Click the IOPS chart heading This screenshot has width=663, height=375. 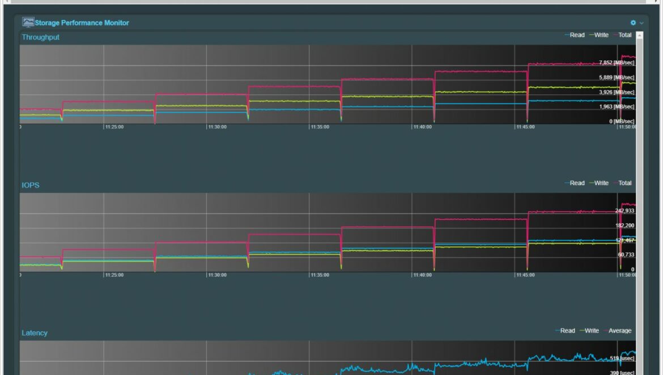pos(31,185)
